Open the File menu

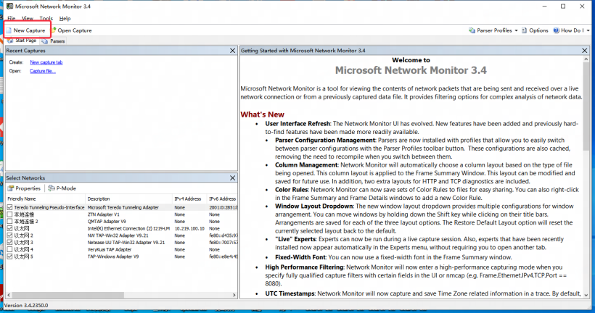12,18
